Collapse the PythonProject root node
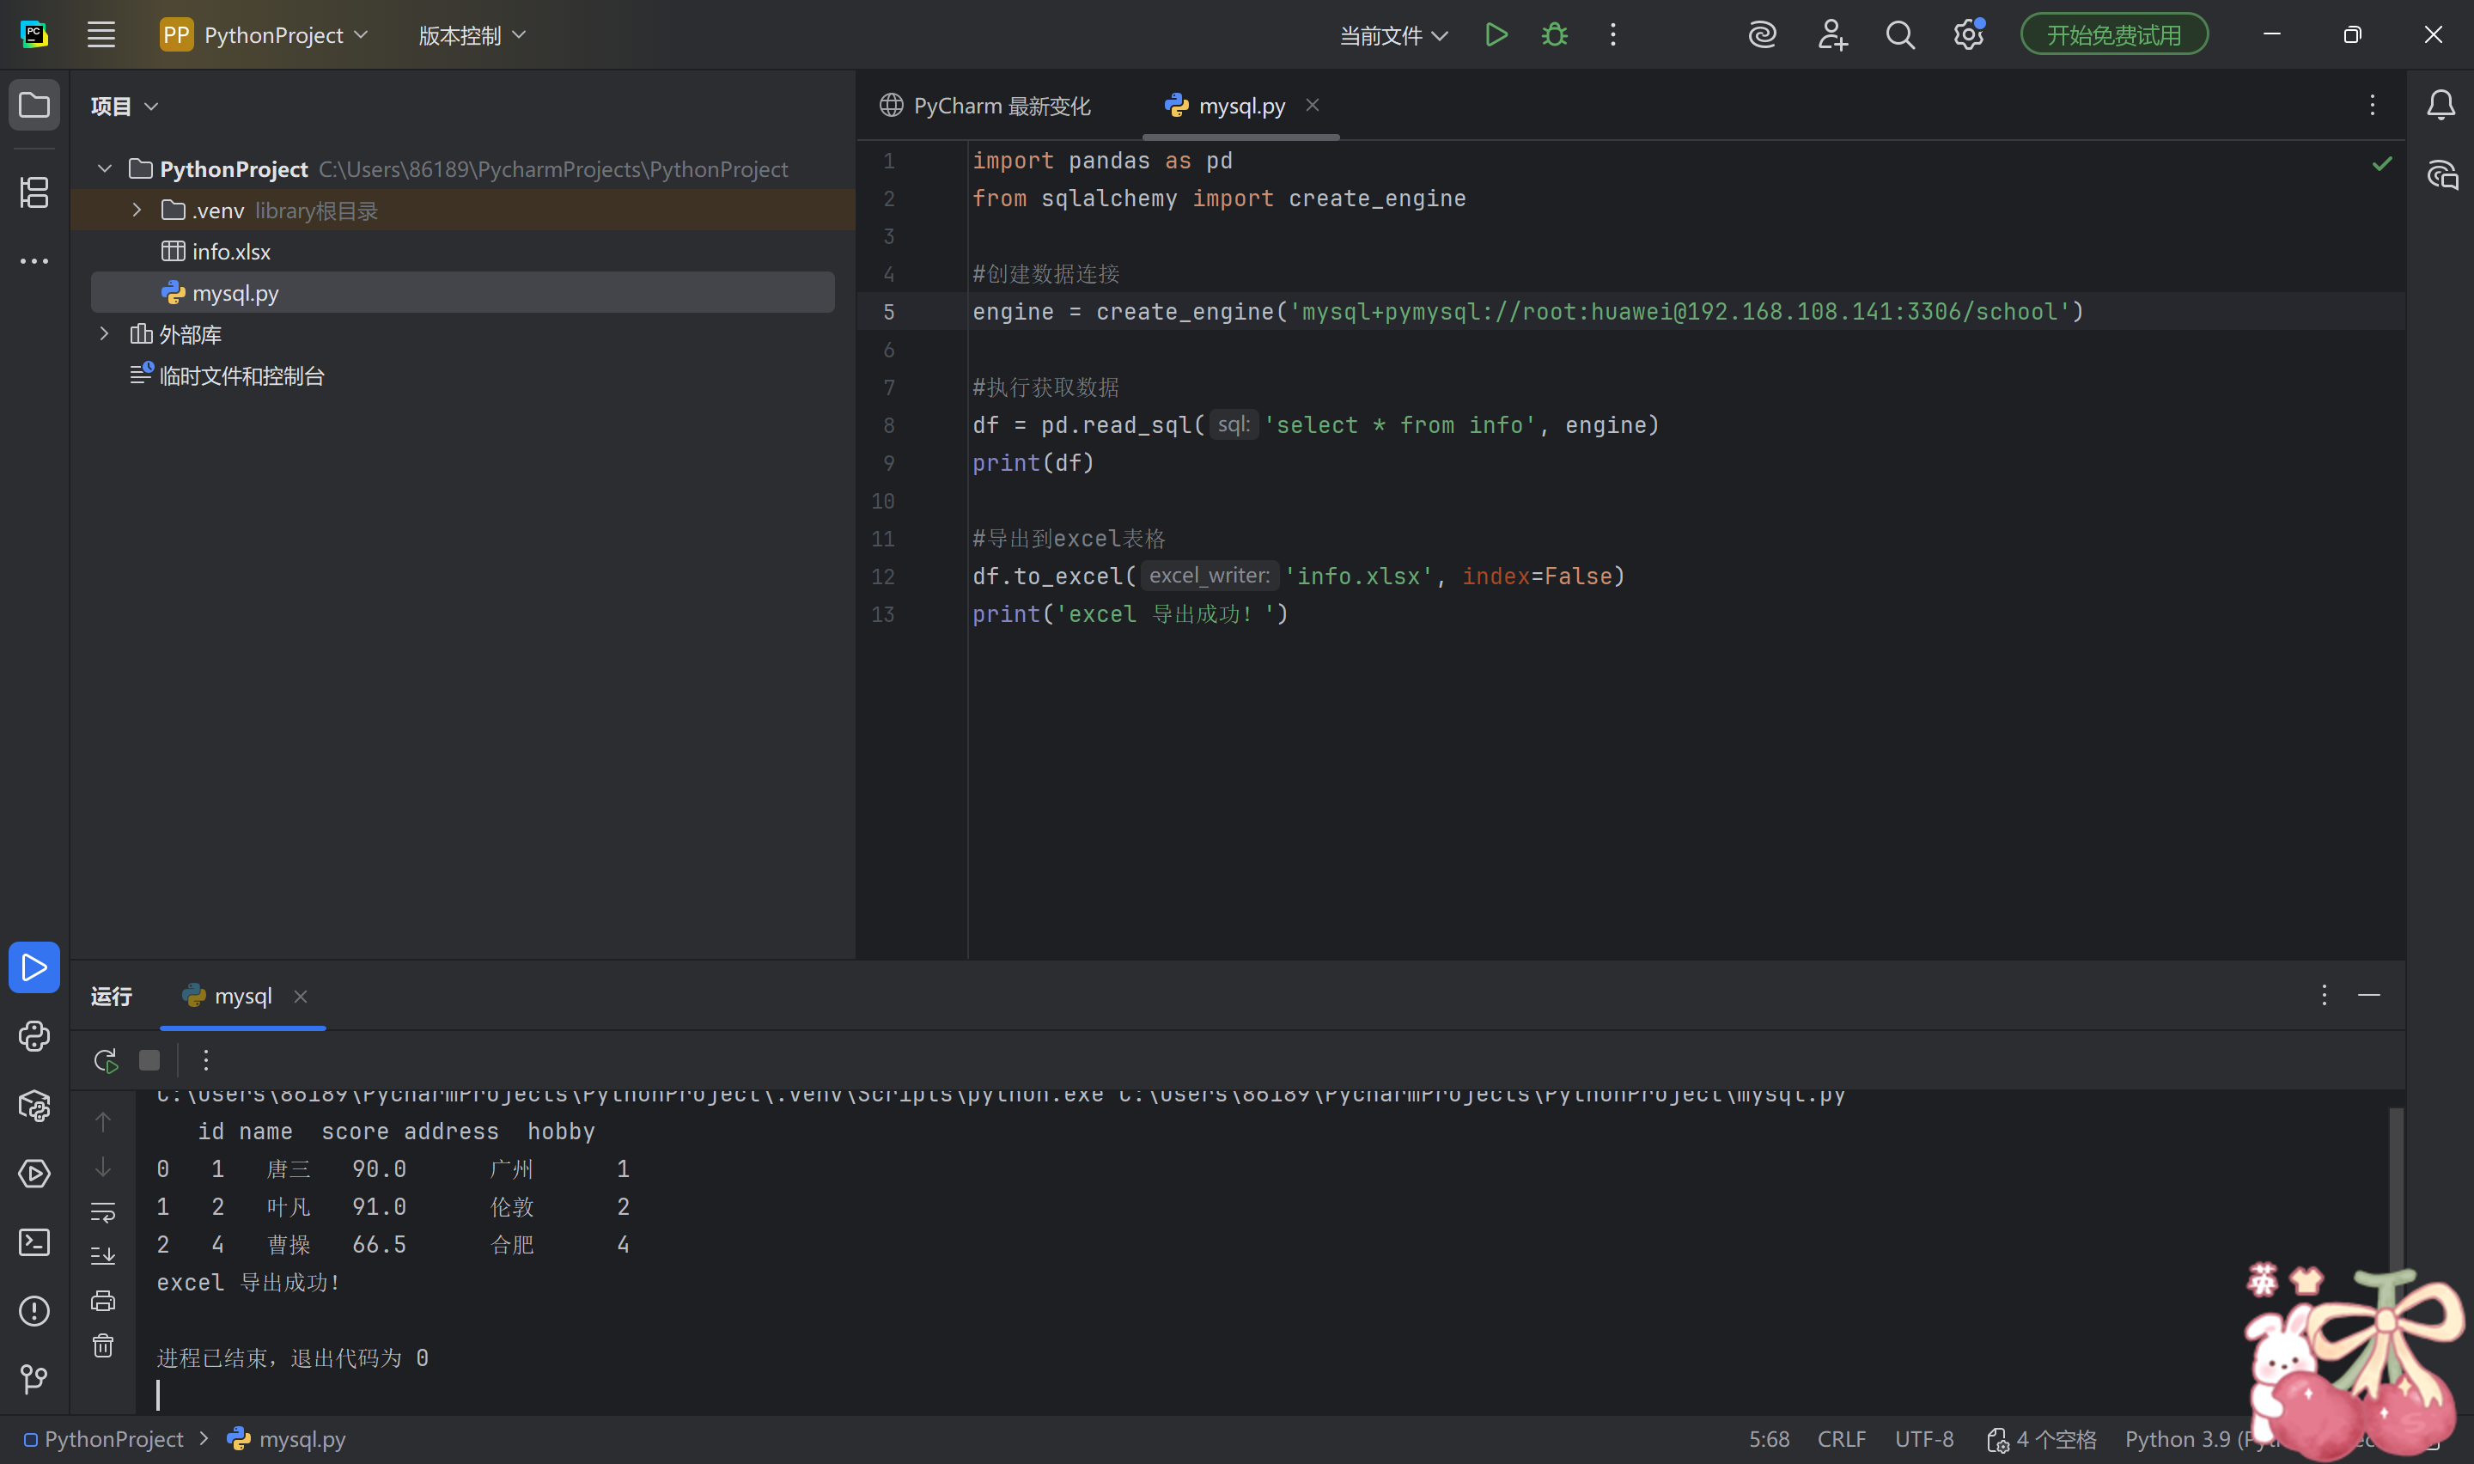 click(x=105, y=168)
